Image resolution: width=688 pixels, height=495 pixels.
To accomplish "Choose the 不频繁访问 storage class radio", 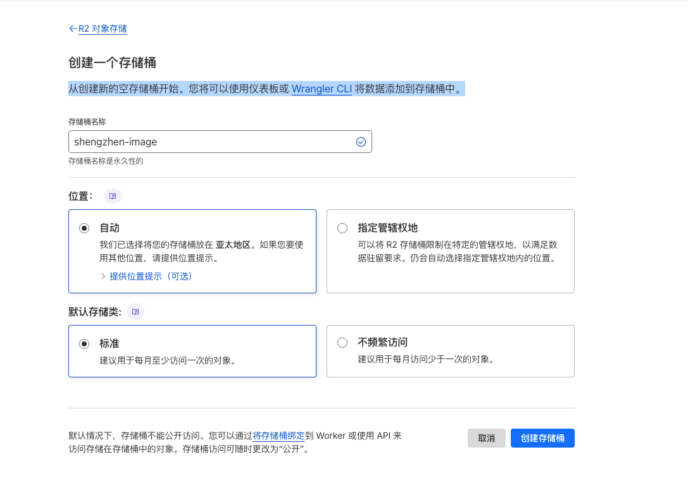I will point(342,343).
